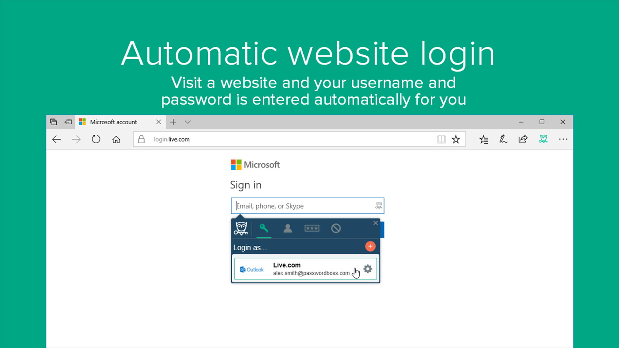Select the Live.com alex.smith login entry

[x=305, y=269]
